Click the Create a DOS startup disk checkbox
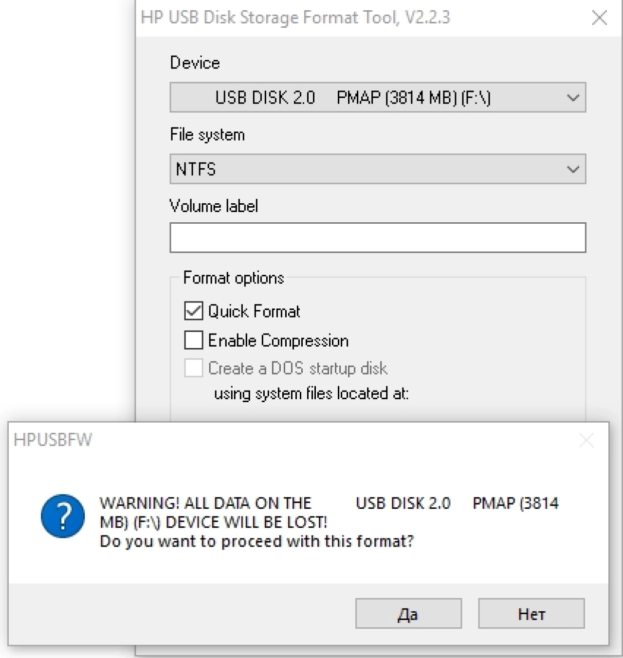This screenshot has height=658, width=623. pos(193,368)
